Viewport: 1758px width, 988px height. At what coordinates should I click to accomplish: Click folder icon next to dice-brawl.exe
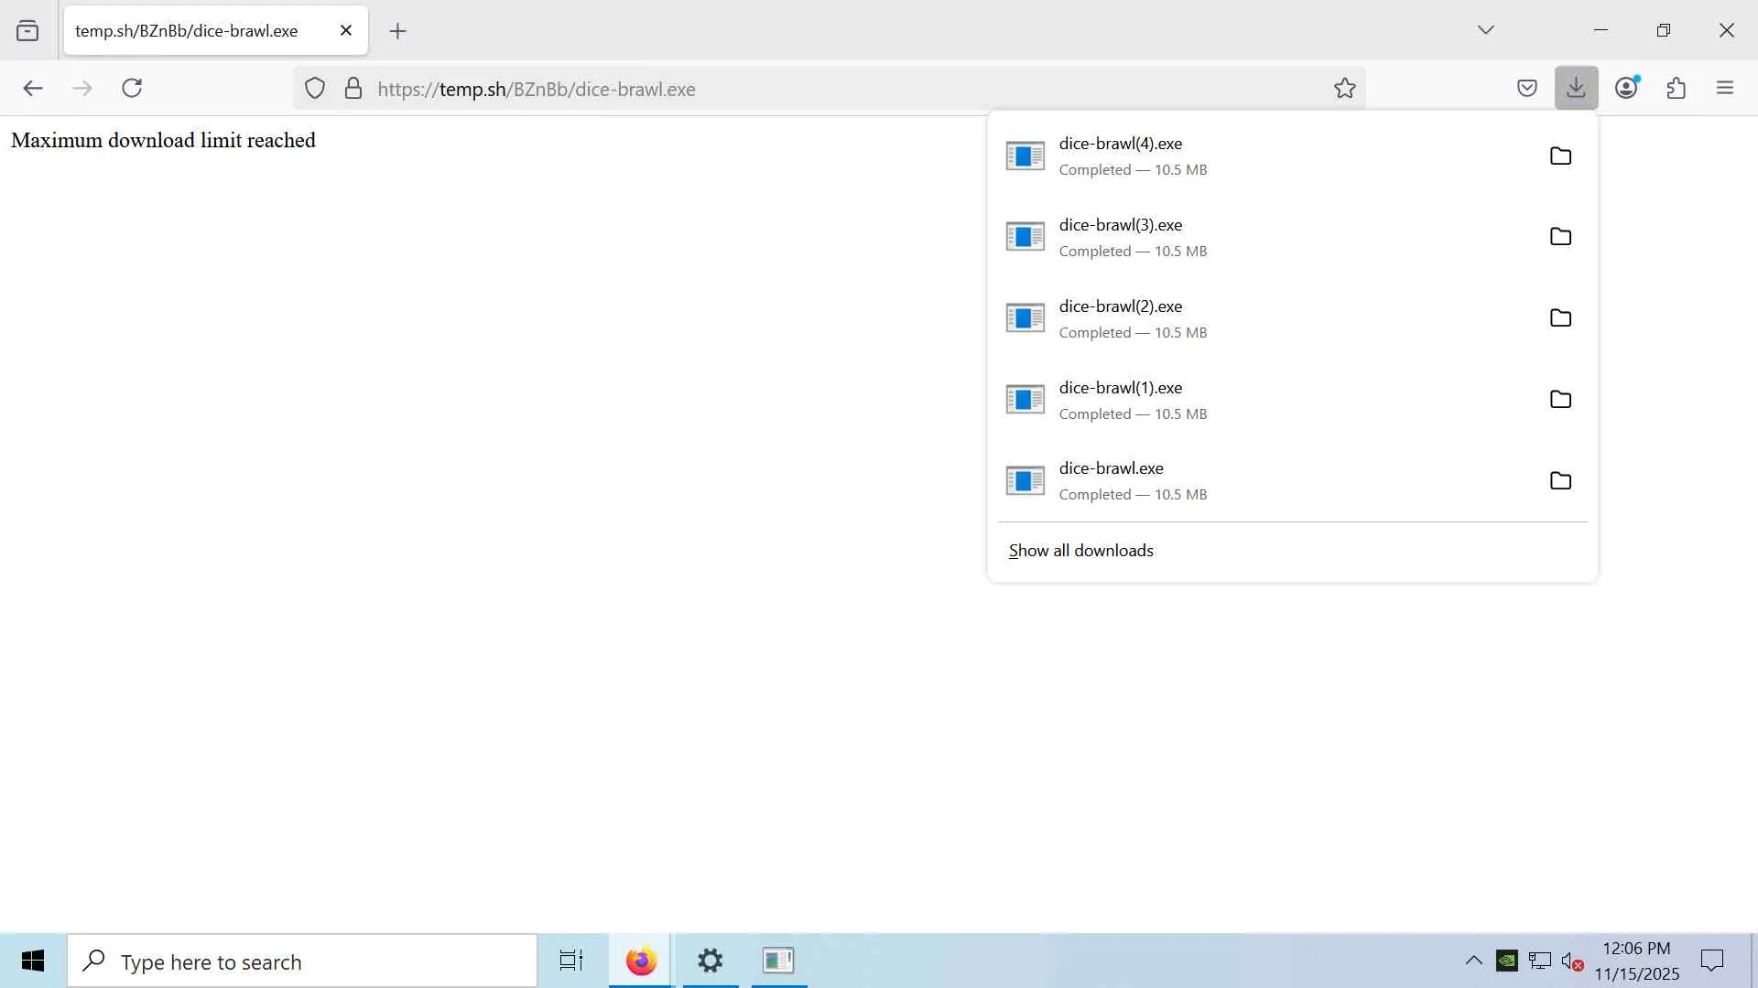pos(1560,480)
